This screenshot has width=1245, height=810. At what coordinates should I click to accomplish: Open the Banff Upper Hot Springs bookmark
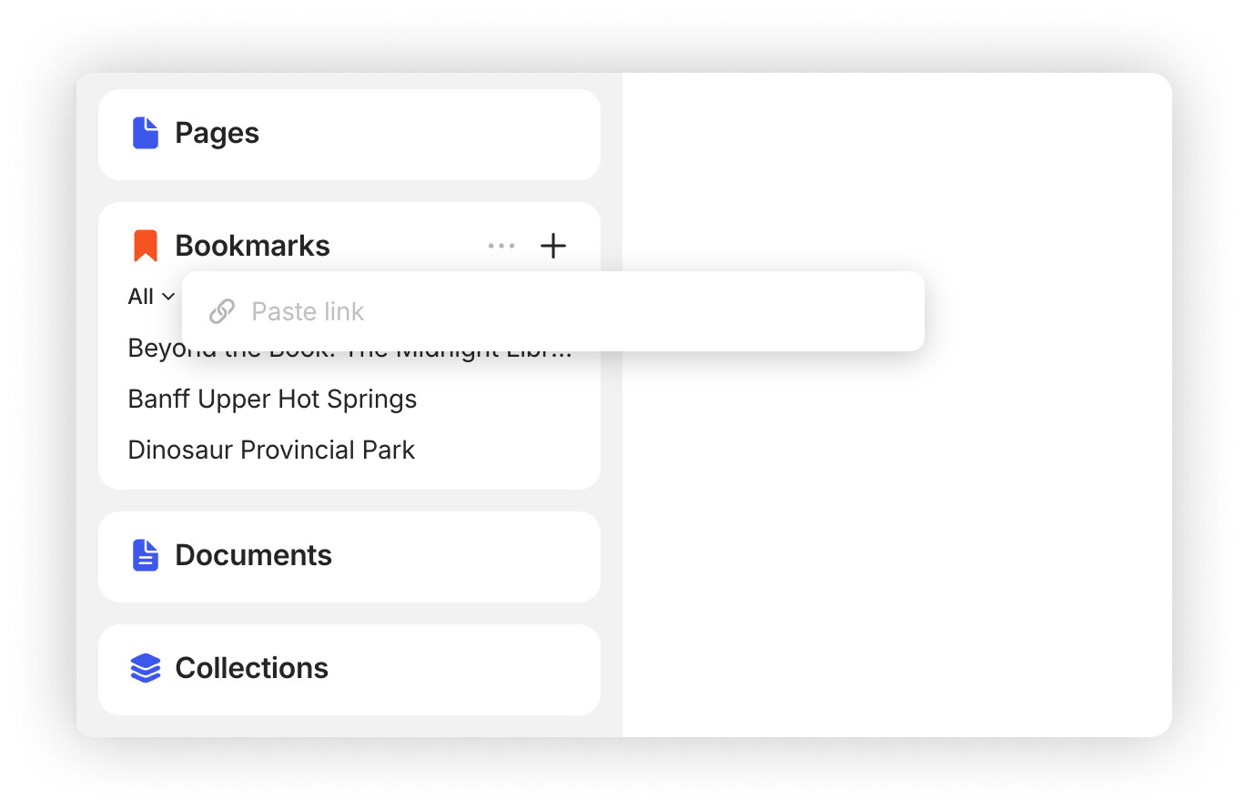pyautogui.click(x=272, y=399)
